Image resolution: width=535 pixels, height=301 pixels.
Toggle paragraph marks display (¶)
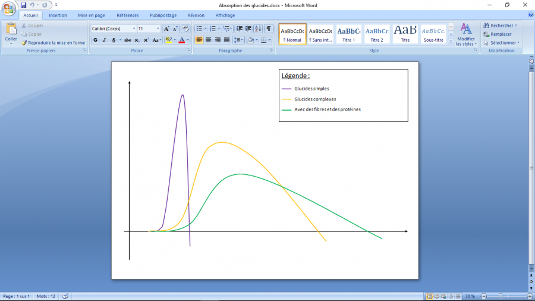[269, 29]
